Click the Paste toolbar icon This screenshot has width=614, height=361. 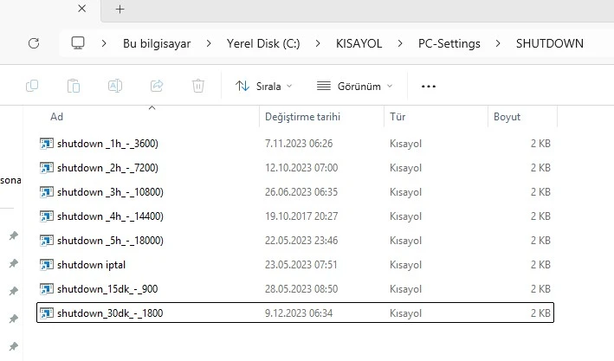pos(74,86)
